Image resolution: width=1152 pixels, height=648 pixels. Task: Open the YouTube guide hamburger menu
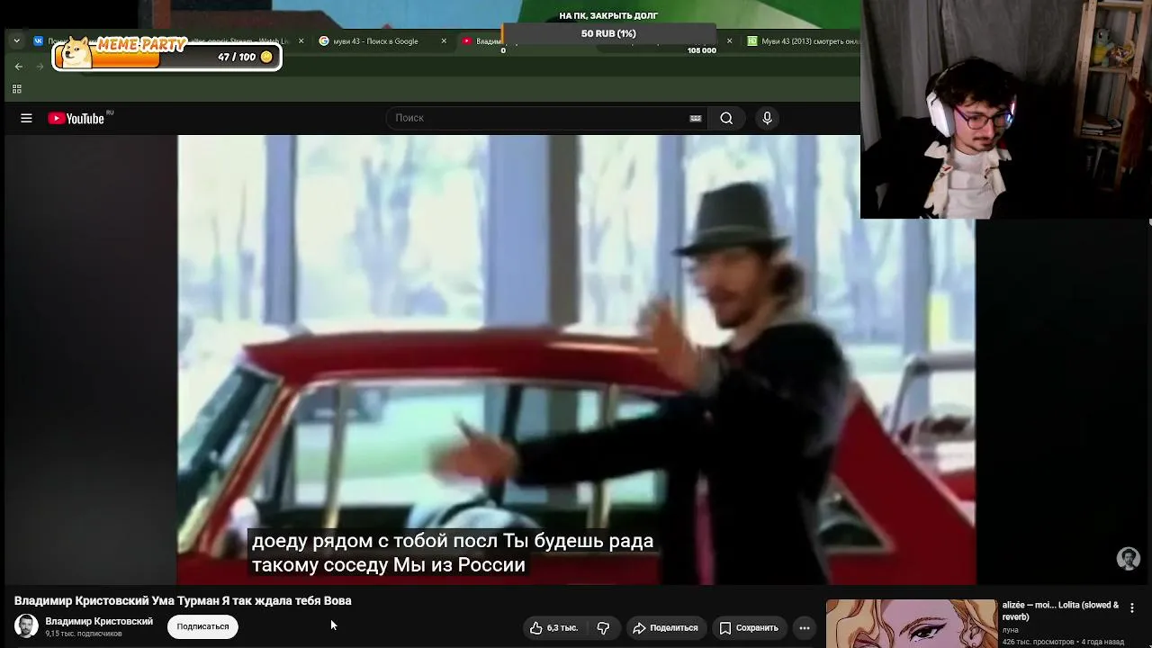pyautogui.click(x=26, y=118)
